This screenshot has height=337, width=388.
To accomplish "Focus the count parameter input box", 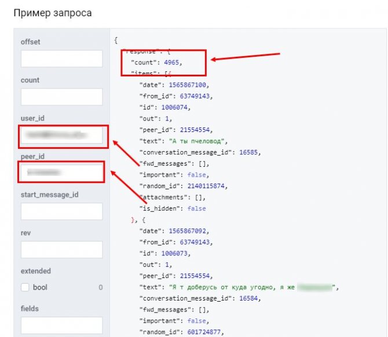I will (x=61, y=97).
